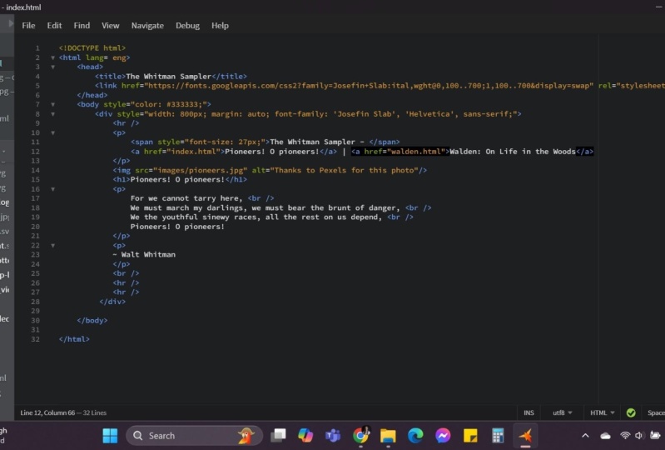This screenshot has width=665, height=450.
Task: Open the utf8 encoding dropdown
Action: [x=563, y=412]
